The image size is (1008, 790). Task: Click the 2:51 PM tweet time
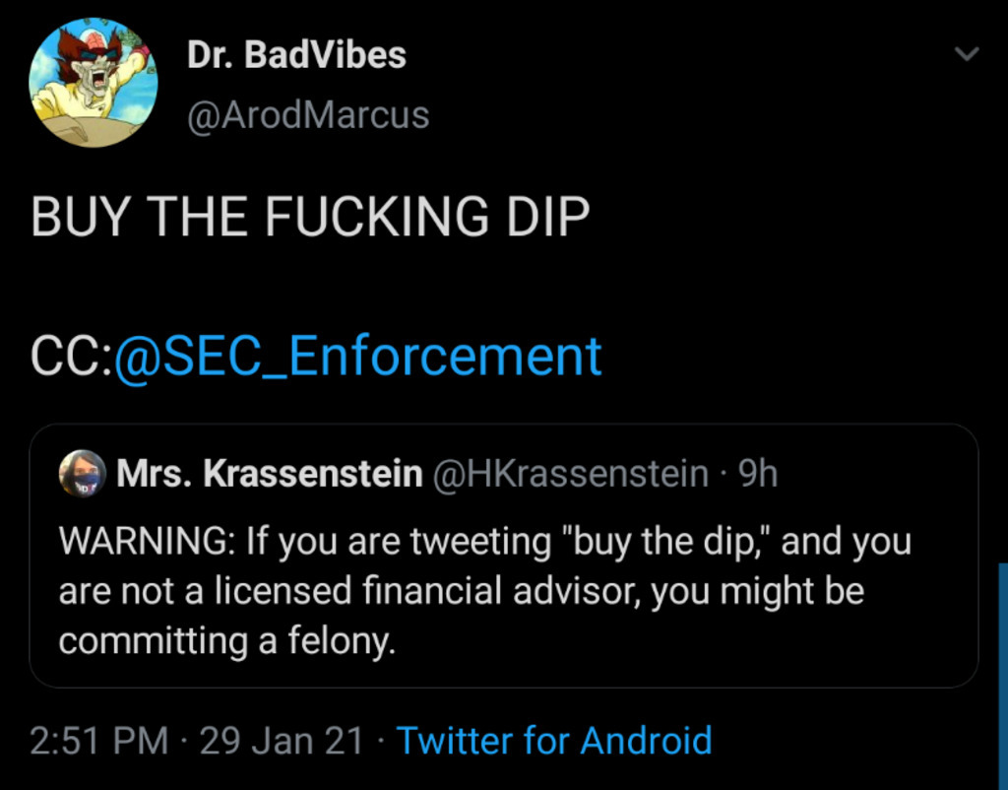[x=99, y=740]
